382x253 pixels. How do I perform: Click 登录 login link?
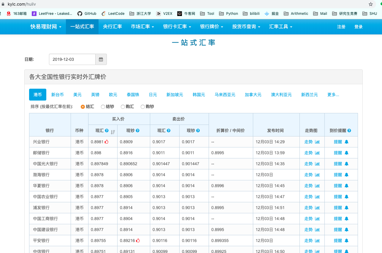(359, 27)
